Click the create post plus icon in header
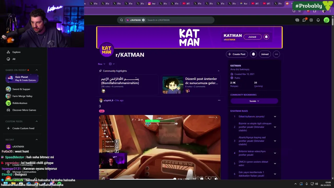The image size is (334, 188). [311, 20]
